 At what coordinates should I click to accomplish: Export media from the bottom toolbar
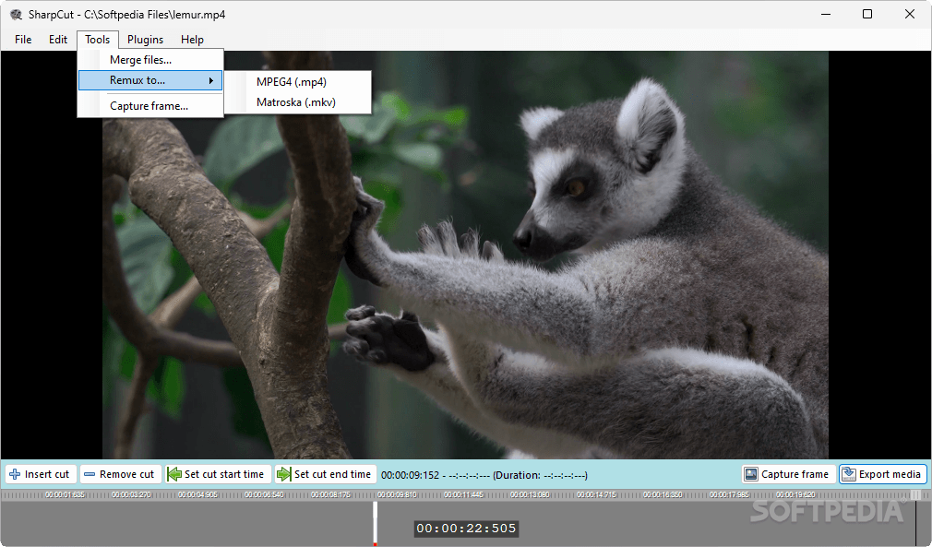pos(883,474)
